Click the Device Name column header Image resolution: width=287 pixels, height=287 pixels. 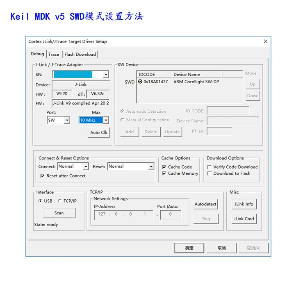196,74
